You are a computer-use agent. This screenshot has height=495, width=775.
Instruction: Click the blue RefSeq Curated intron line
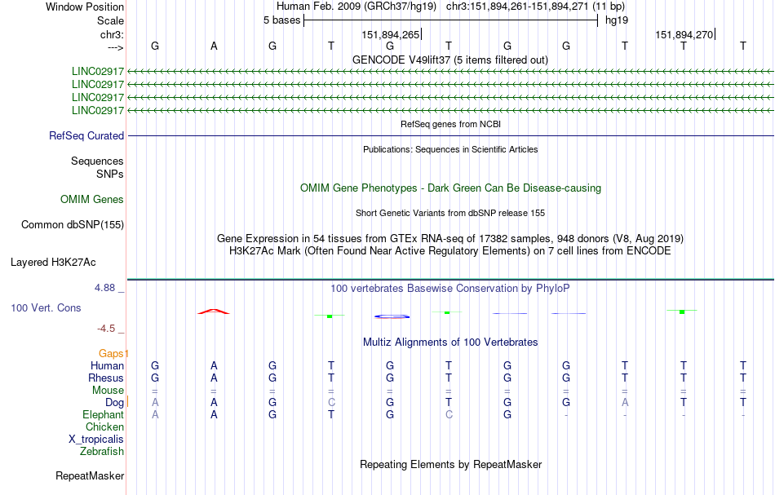tap(450, 136)
